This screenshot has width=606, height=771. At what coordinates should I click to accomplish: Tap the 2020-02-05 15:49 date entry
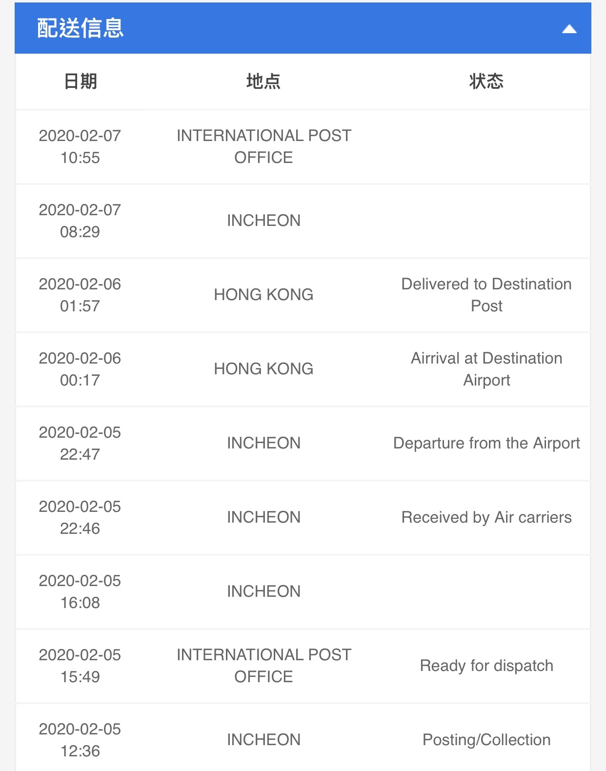point(80,666)
